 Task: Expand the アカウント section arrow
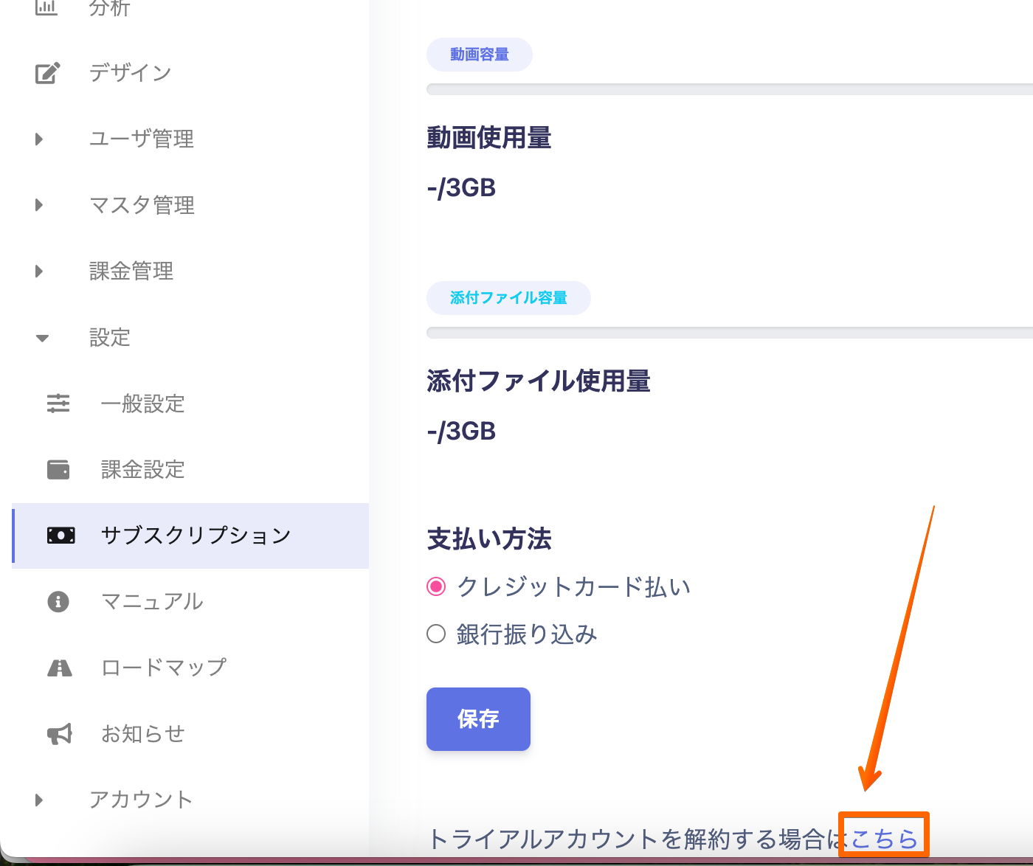point(40,800)
